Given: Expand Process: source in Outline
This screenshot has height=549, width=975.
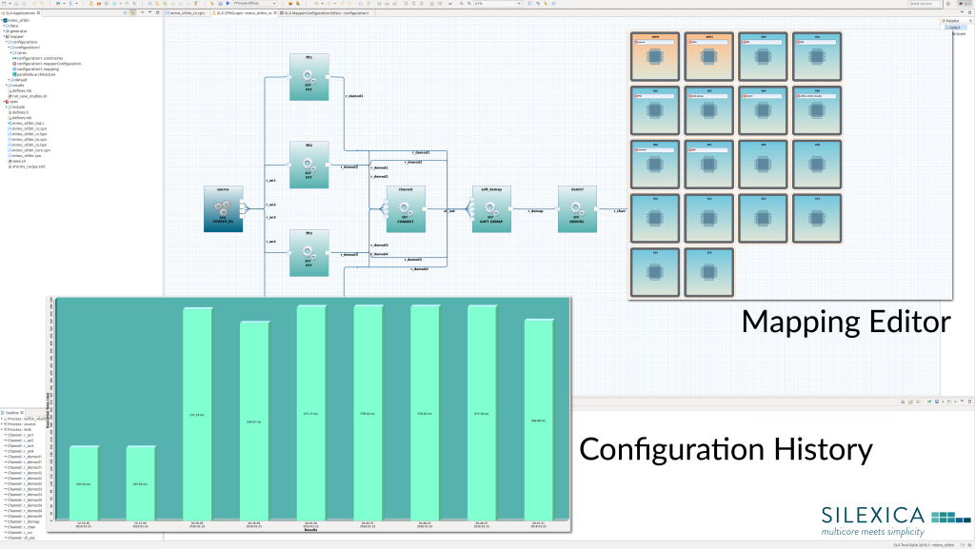Looking at the screenshot, I should click(4, 424).
